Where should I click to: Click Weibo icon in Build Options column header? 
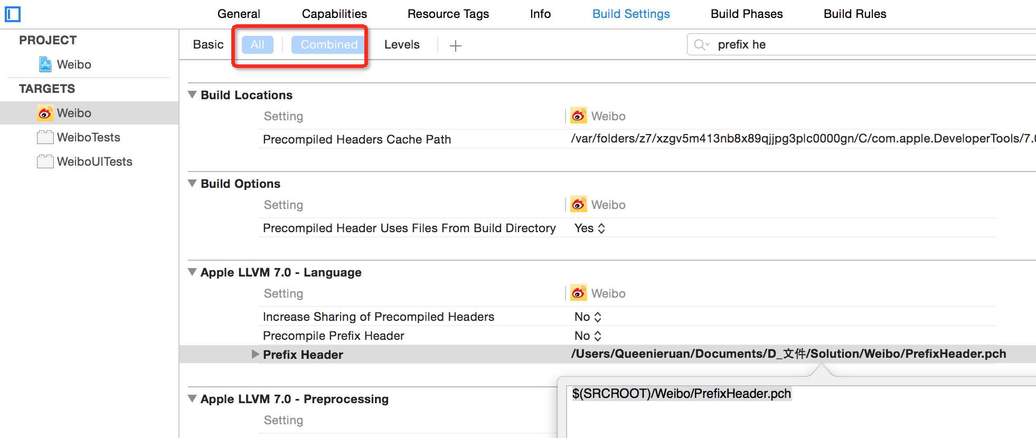pyautogui.click(x=579, y=204)
